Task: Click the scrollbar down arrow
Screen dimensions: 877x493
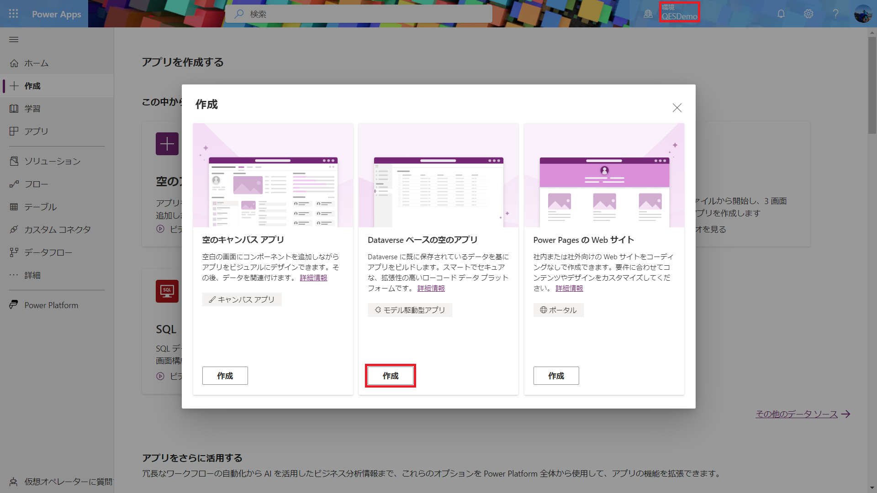Action: pos(872,488)
